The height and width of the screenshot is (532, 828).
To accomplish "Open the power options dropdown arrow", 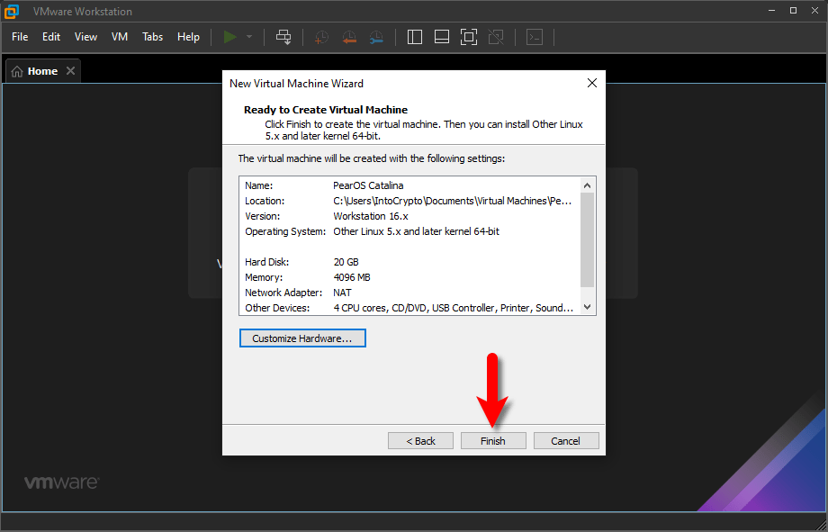I will 249,37.
